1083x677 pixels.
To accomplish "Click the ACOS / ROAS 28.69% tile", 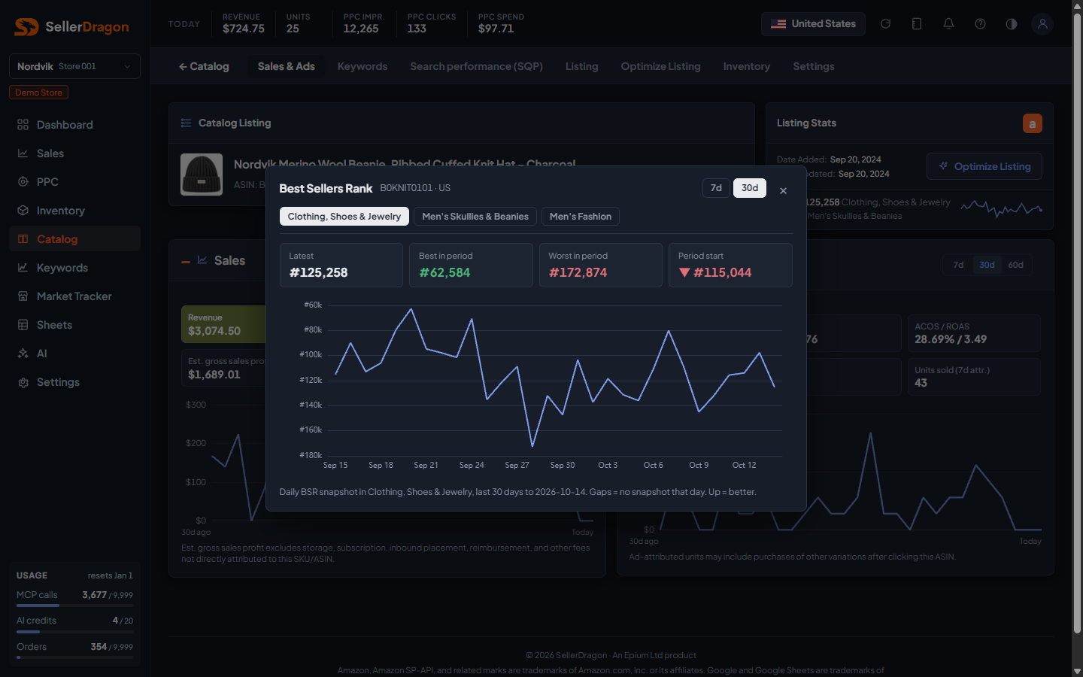I will point(974,333).
